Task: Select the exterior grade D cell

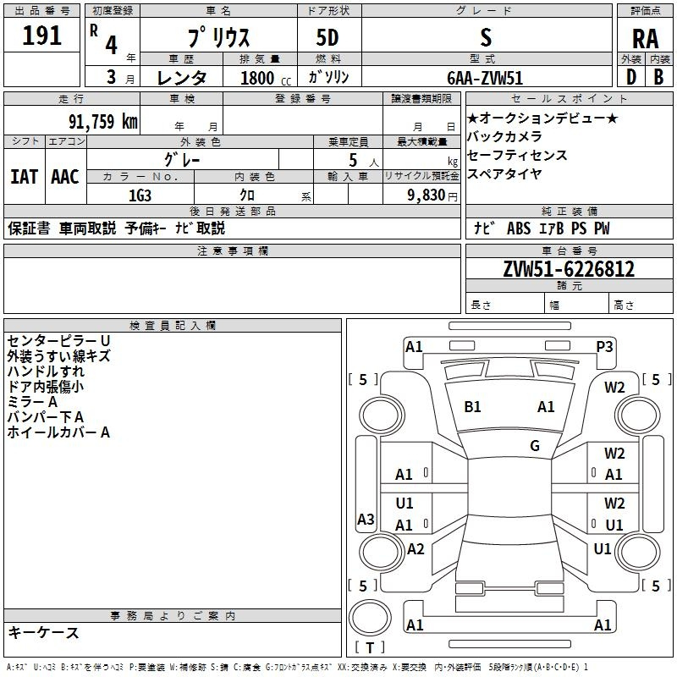Action: [x=630, y=78]
